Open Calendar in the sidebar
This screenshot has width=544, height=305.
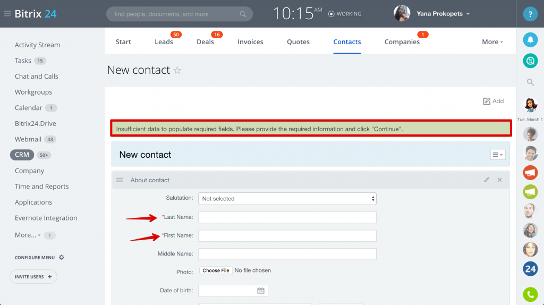[x=29, y=107]
